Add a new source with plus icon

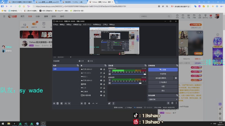pos(82,103)
